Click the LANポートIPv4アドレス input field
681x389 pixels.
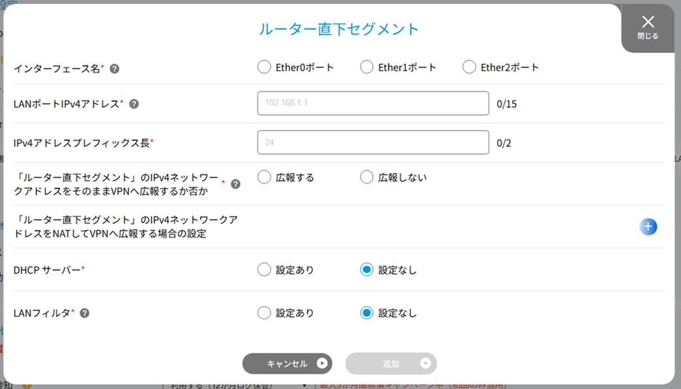[373, 103]
